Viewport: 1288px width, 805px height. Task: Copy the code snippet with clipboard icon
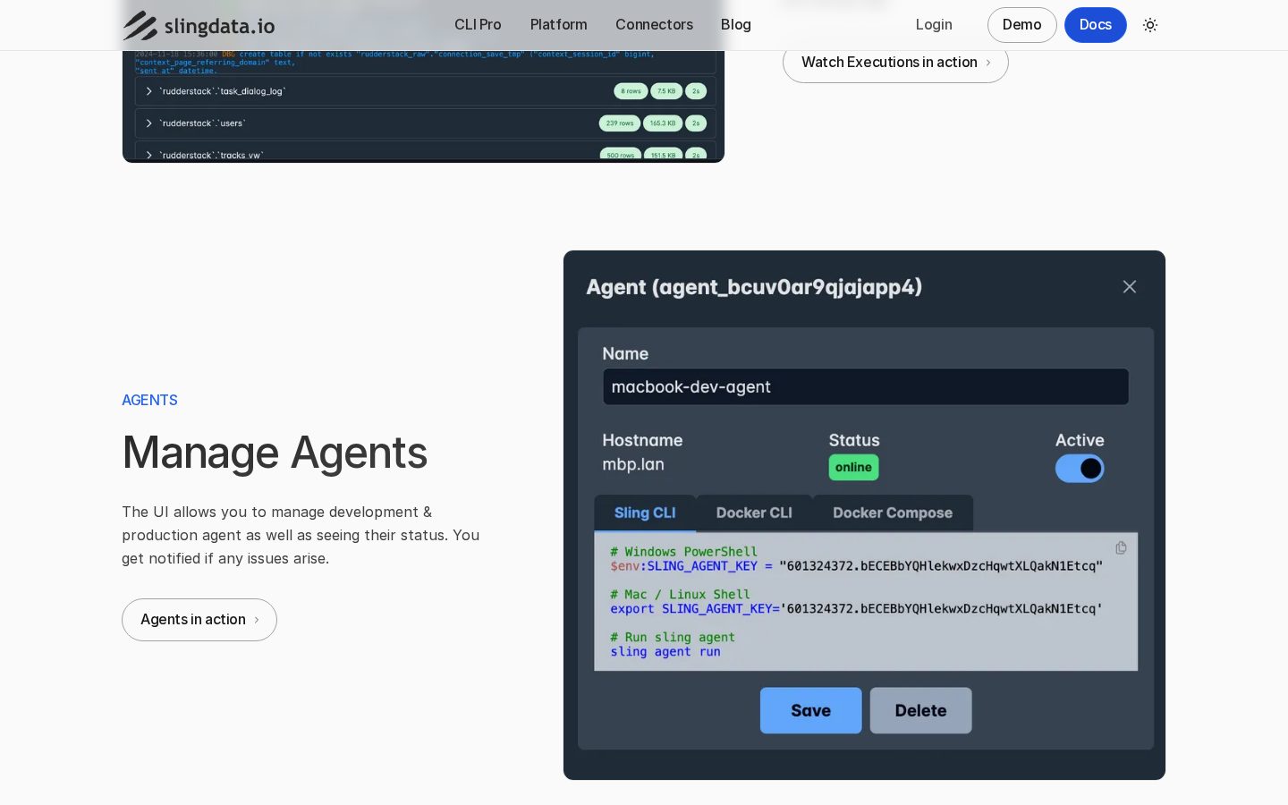(1121, 547)
